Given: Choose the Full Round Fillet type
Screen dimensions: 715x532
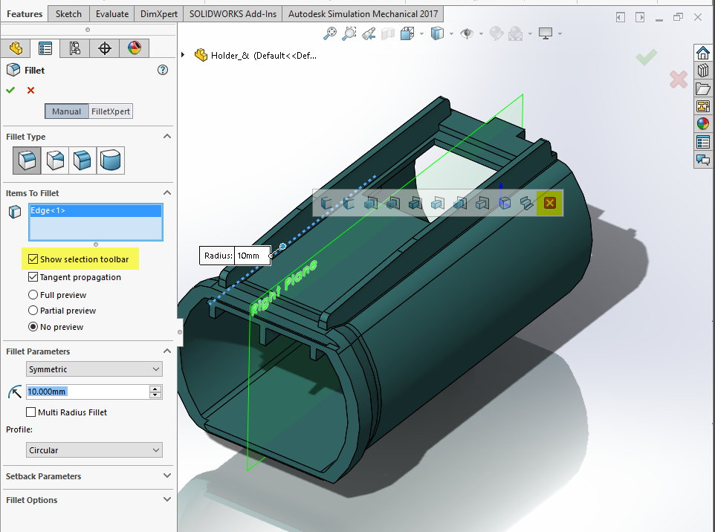Looking at the screenshot, I should (110, 160).
